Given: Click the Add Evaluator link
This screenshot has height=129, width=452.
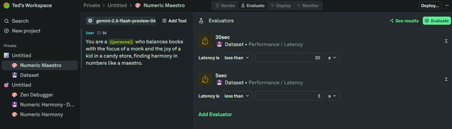Looking at the screenshot, I should pos(215,114).
